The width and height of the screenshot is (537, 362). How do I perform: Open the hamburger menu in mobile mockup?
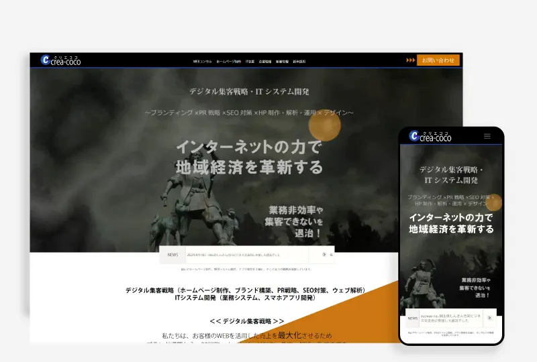coord(487,136)
